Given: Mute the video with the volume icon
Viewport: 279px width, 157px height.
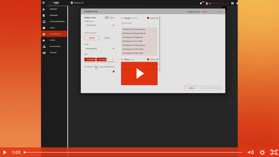Looking at the screenshot, I should tap(250, 152).
